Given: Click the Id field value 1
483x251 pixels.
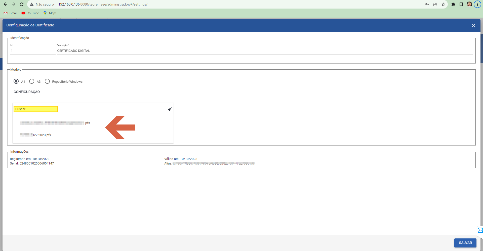Looking at the screenshot, I should (33, 51).
